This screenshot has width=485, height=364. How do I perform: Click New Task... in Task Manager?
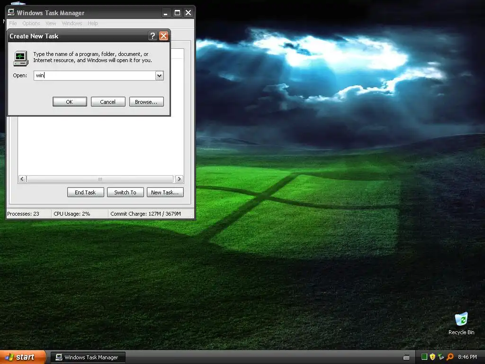click(x=165, y=192)
